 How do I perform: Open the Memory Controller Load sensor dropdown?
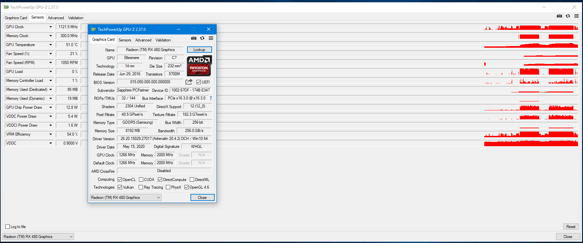(x=51, y=81)
